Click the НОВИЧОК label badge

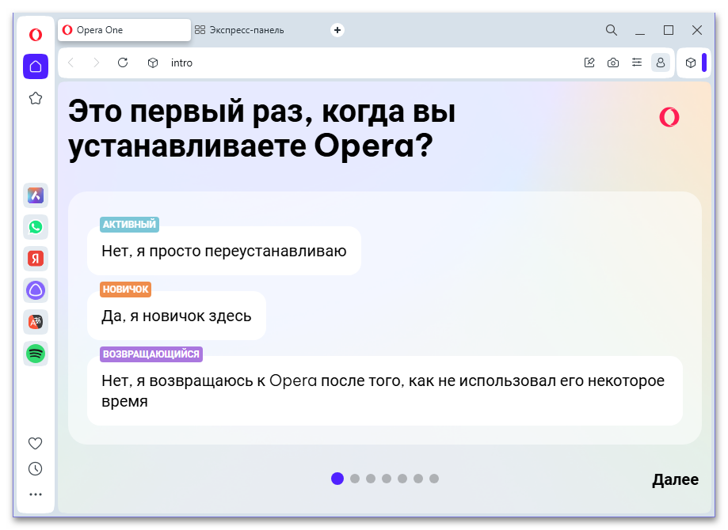(125, 290)
